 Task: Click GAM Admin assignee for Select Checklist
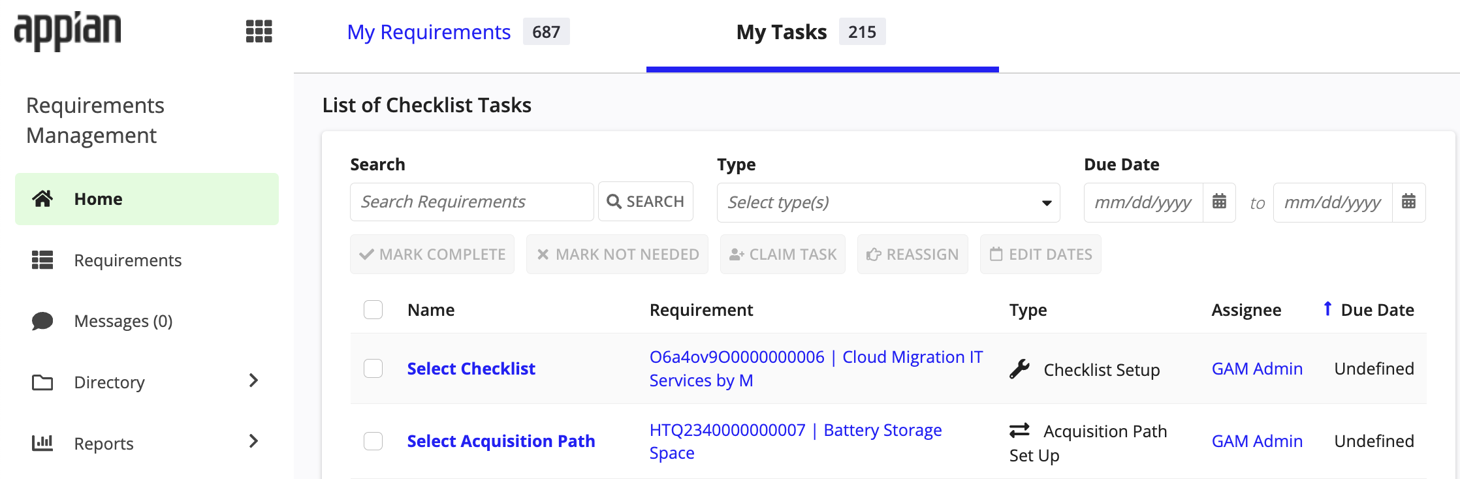[x=1257, y=369]
